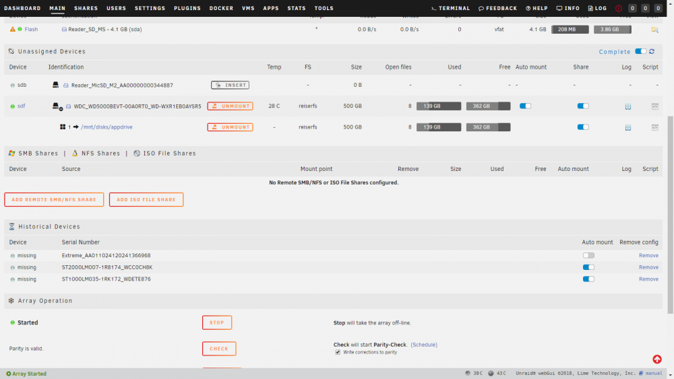The width and height of the screenshot is (674, 379).
Task: Open the VMS tab
Action: pos(248,8)
